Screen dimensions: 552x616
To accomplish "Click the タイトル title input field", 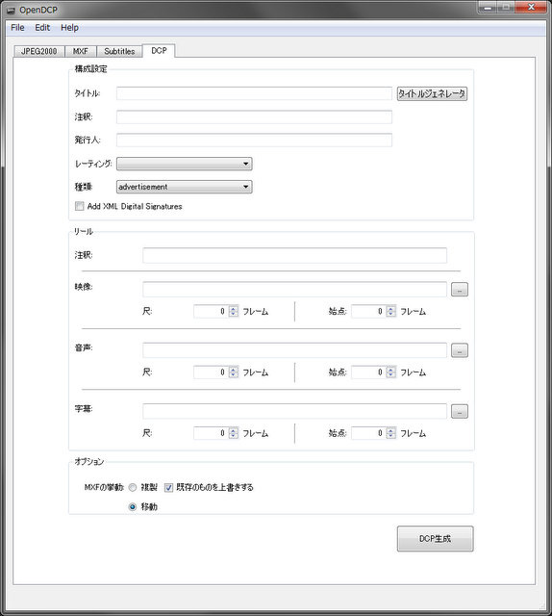I will coord(254,93).
